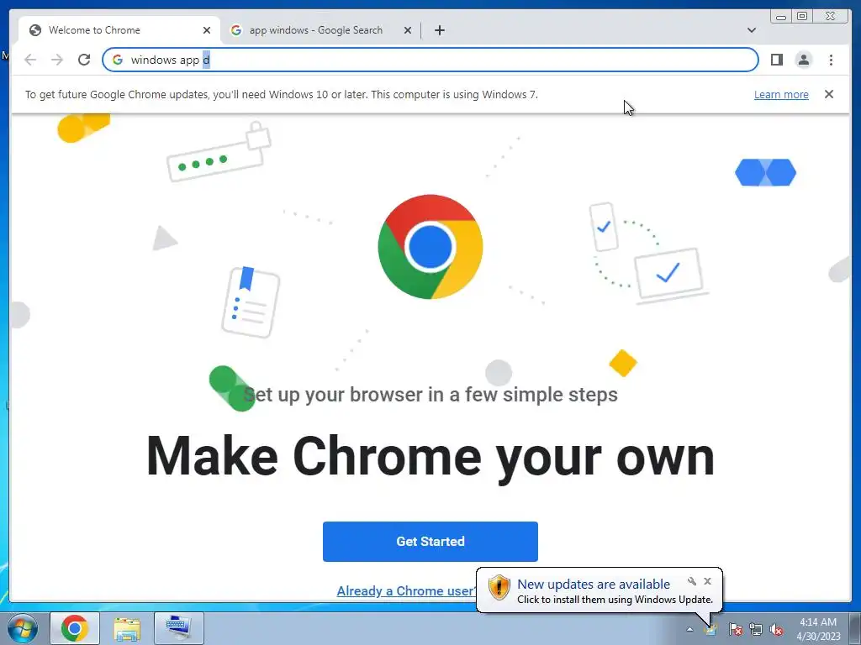Open the Chrome side panel
The image size is (861, 645).
(x=776, y=60)
